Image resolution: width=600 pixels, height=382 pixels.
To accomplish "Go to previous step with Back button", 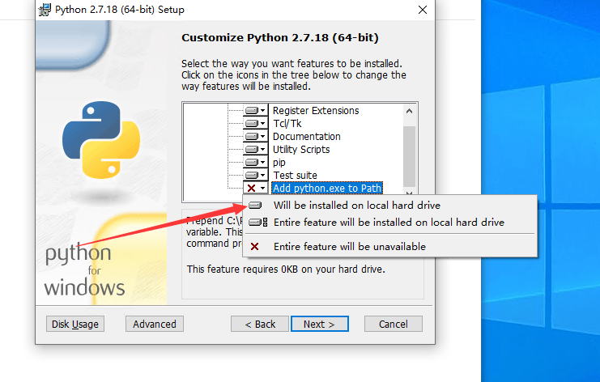I will [260, 324].
